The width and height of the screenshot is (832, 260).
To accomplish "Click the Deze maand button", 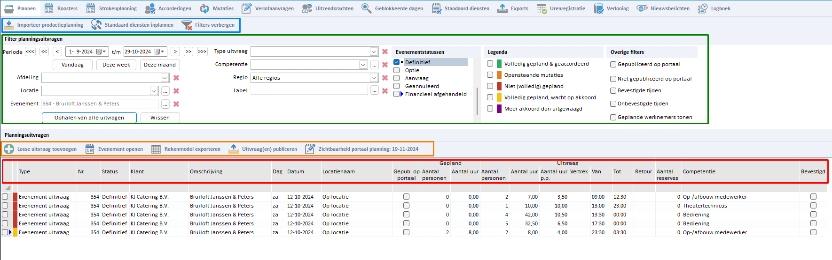I will click(x=160, y=65).
